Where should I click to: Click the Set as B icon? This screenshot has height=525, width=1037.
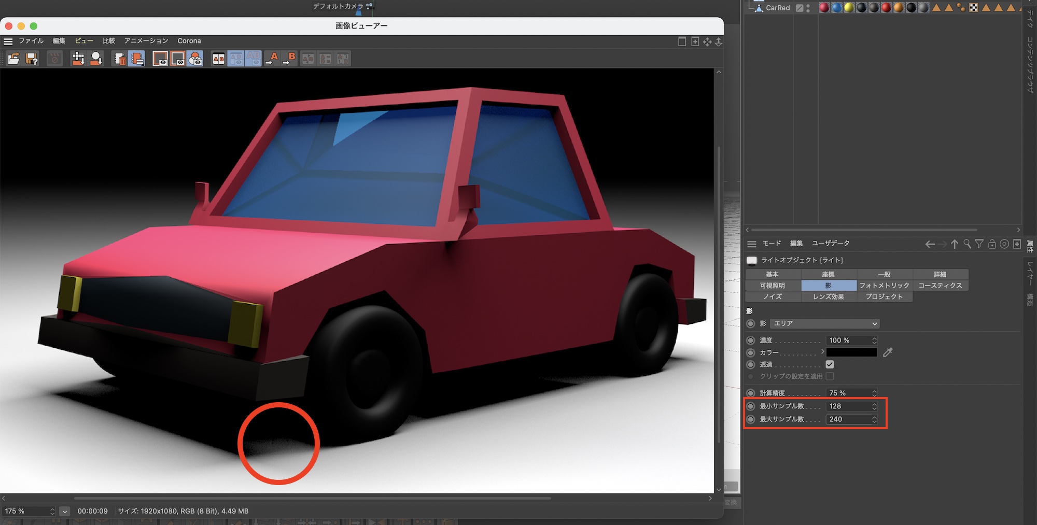point(289,59)
